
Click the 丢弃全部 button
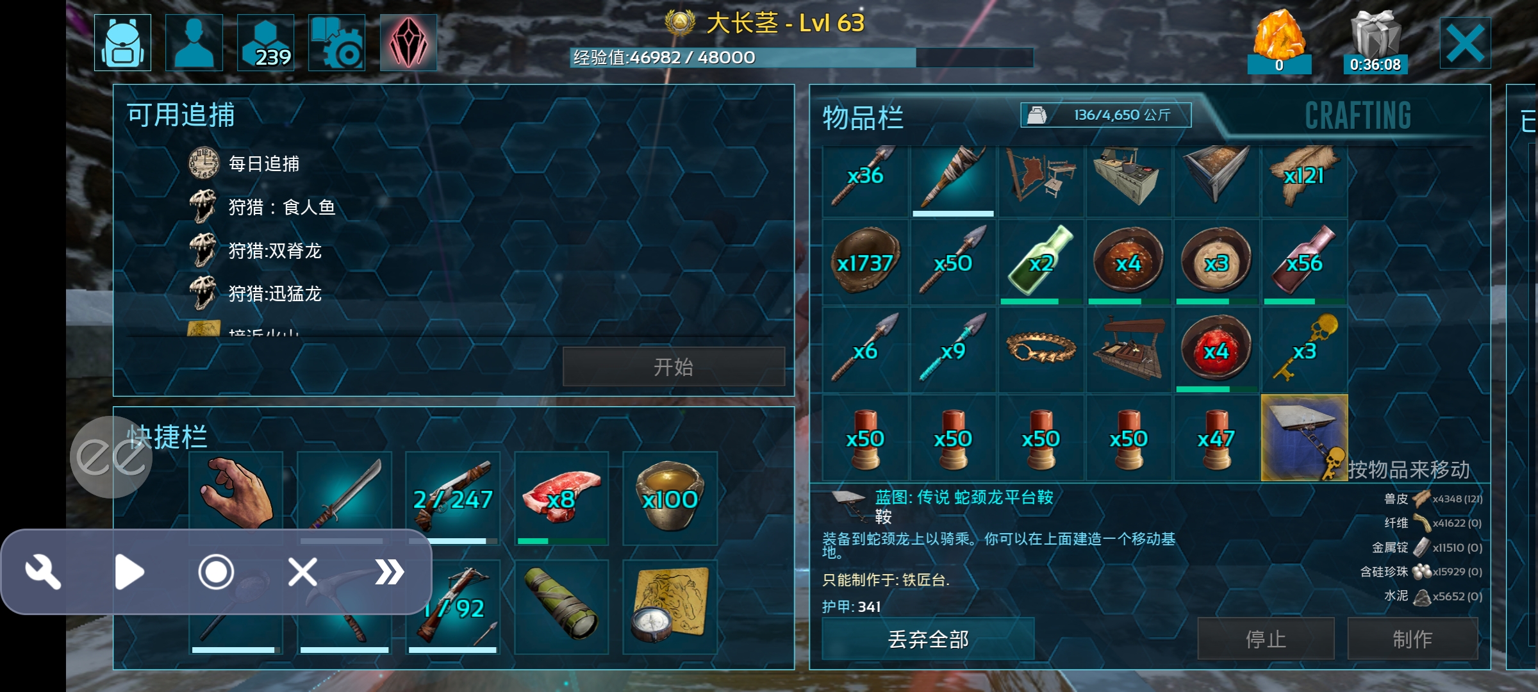coord(928,639)
